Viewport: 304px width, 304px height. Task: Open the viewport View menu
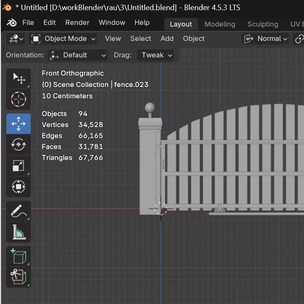pyautogui.click(x=113, y=39)
